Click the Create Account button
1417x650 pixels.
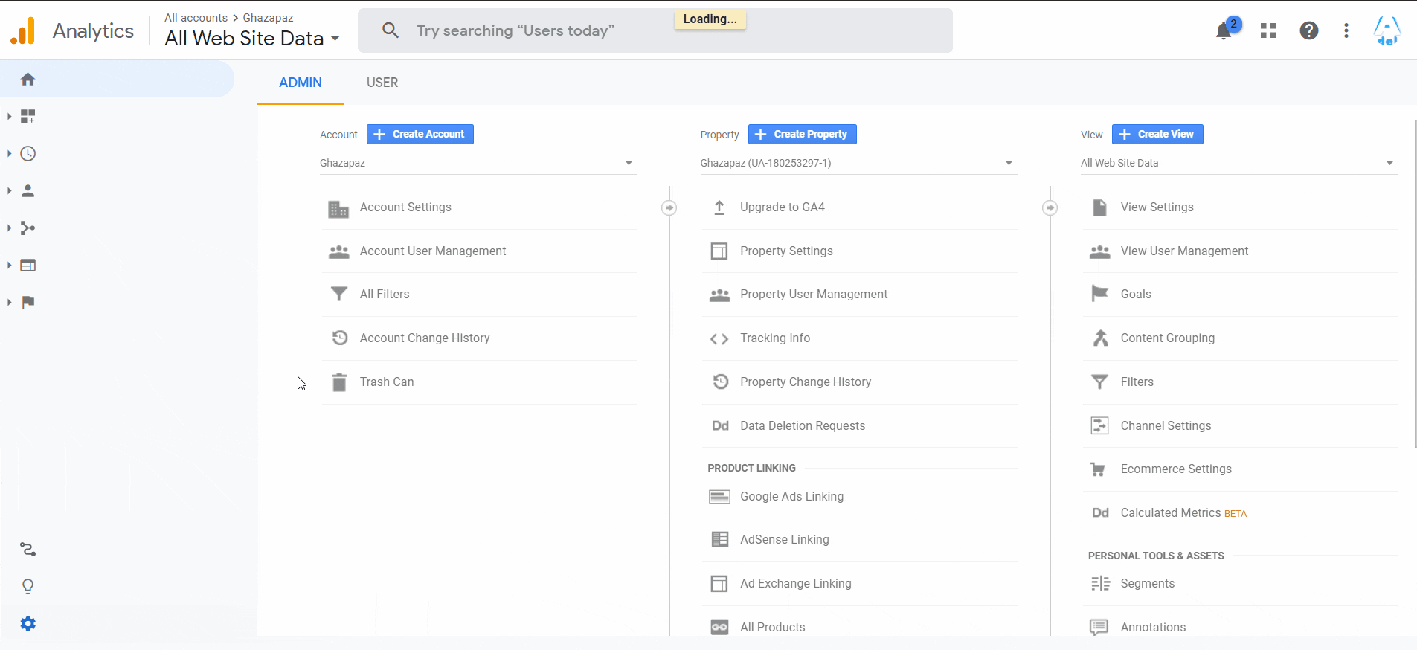pos(420,134)
